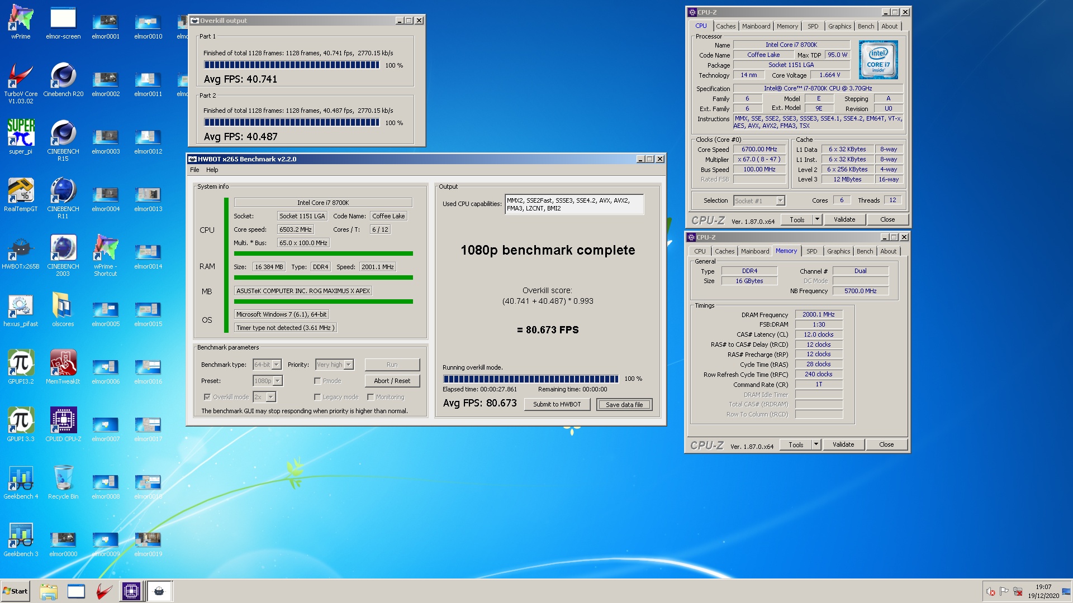Expand Benchmark type 64-bit dropdown
The image size is (1073, 603).
click(277, 365)
